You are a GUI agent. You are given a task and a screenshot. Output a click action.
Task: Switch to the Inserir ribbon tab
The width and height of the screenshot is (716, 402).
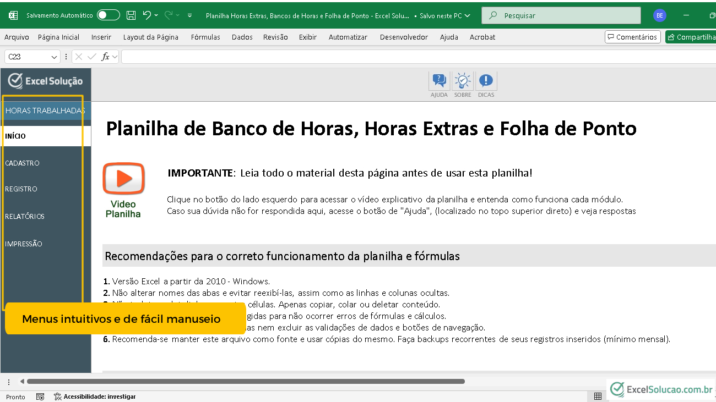(x=101, y=37)
